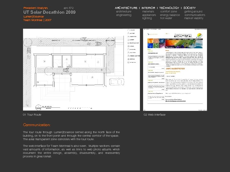Select the 'lighting' sub-item
The image size is (230, 172).
coord(147,18)
